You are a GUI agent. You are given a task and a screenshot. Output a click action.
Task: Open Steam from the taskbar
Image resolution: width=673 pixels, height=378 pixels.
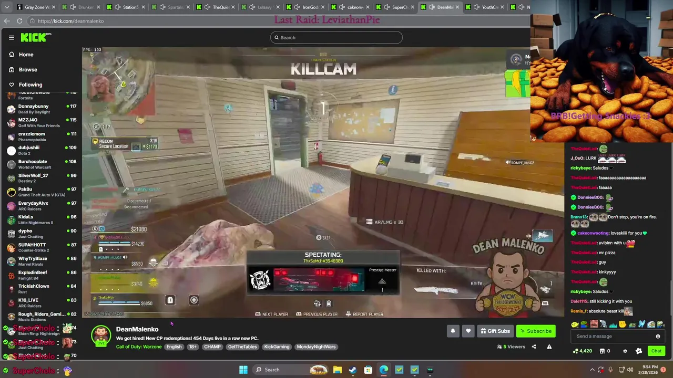[353, 370]
